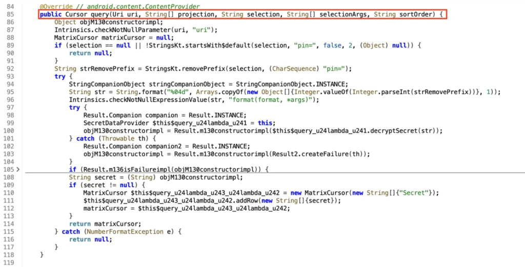Click line number 100 in gutter
Image resolution: width=525 pixels, height=267 pixels.
tap(9, 131)
